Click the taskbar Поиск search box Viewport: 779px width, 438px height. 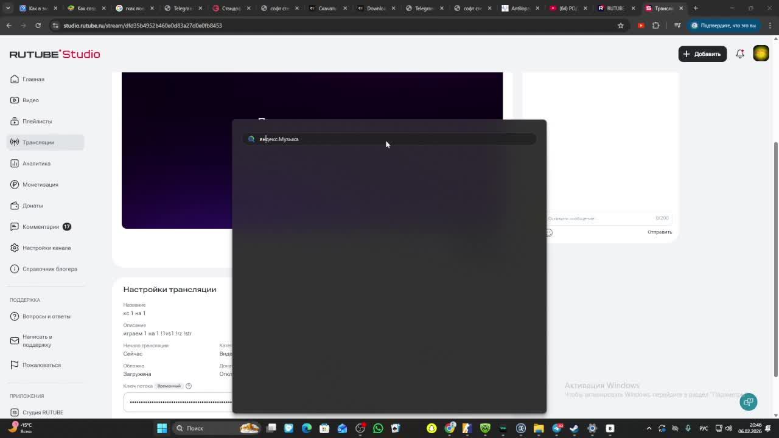pyautogui.click(x=216, y=428)
